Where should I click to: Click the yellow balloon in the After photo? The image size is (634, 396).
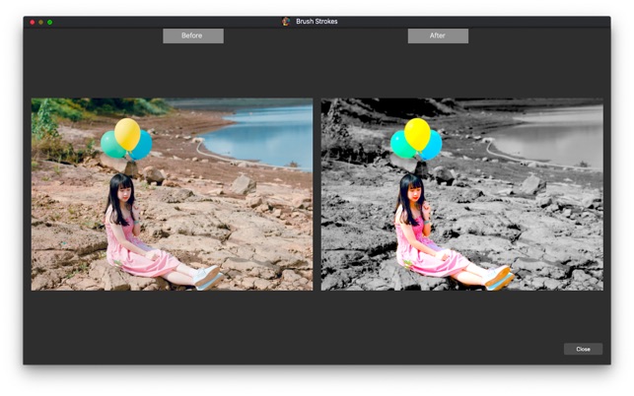coord(417,133)
